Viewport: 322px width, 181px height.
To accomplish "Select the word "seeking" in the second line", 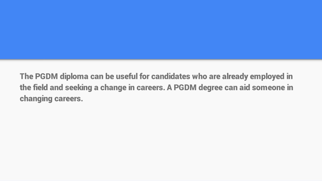I will pyautogui.click(x=79, y=88).
